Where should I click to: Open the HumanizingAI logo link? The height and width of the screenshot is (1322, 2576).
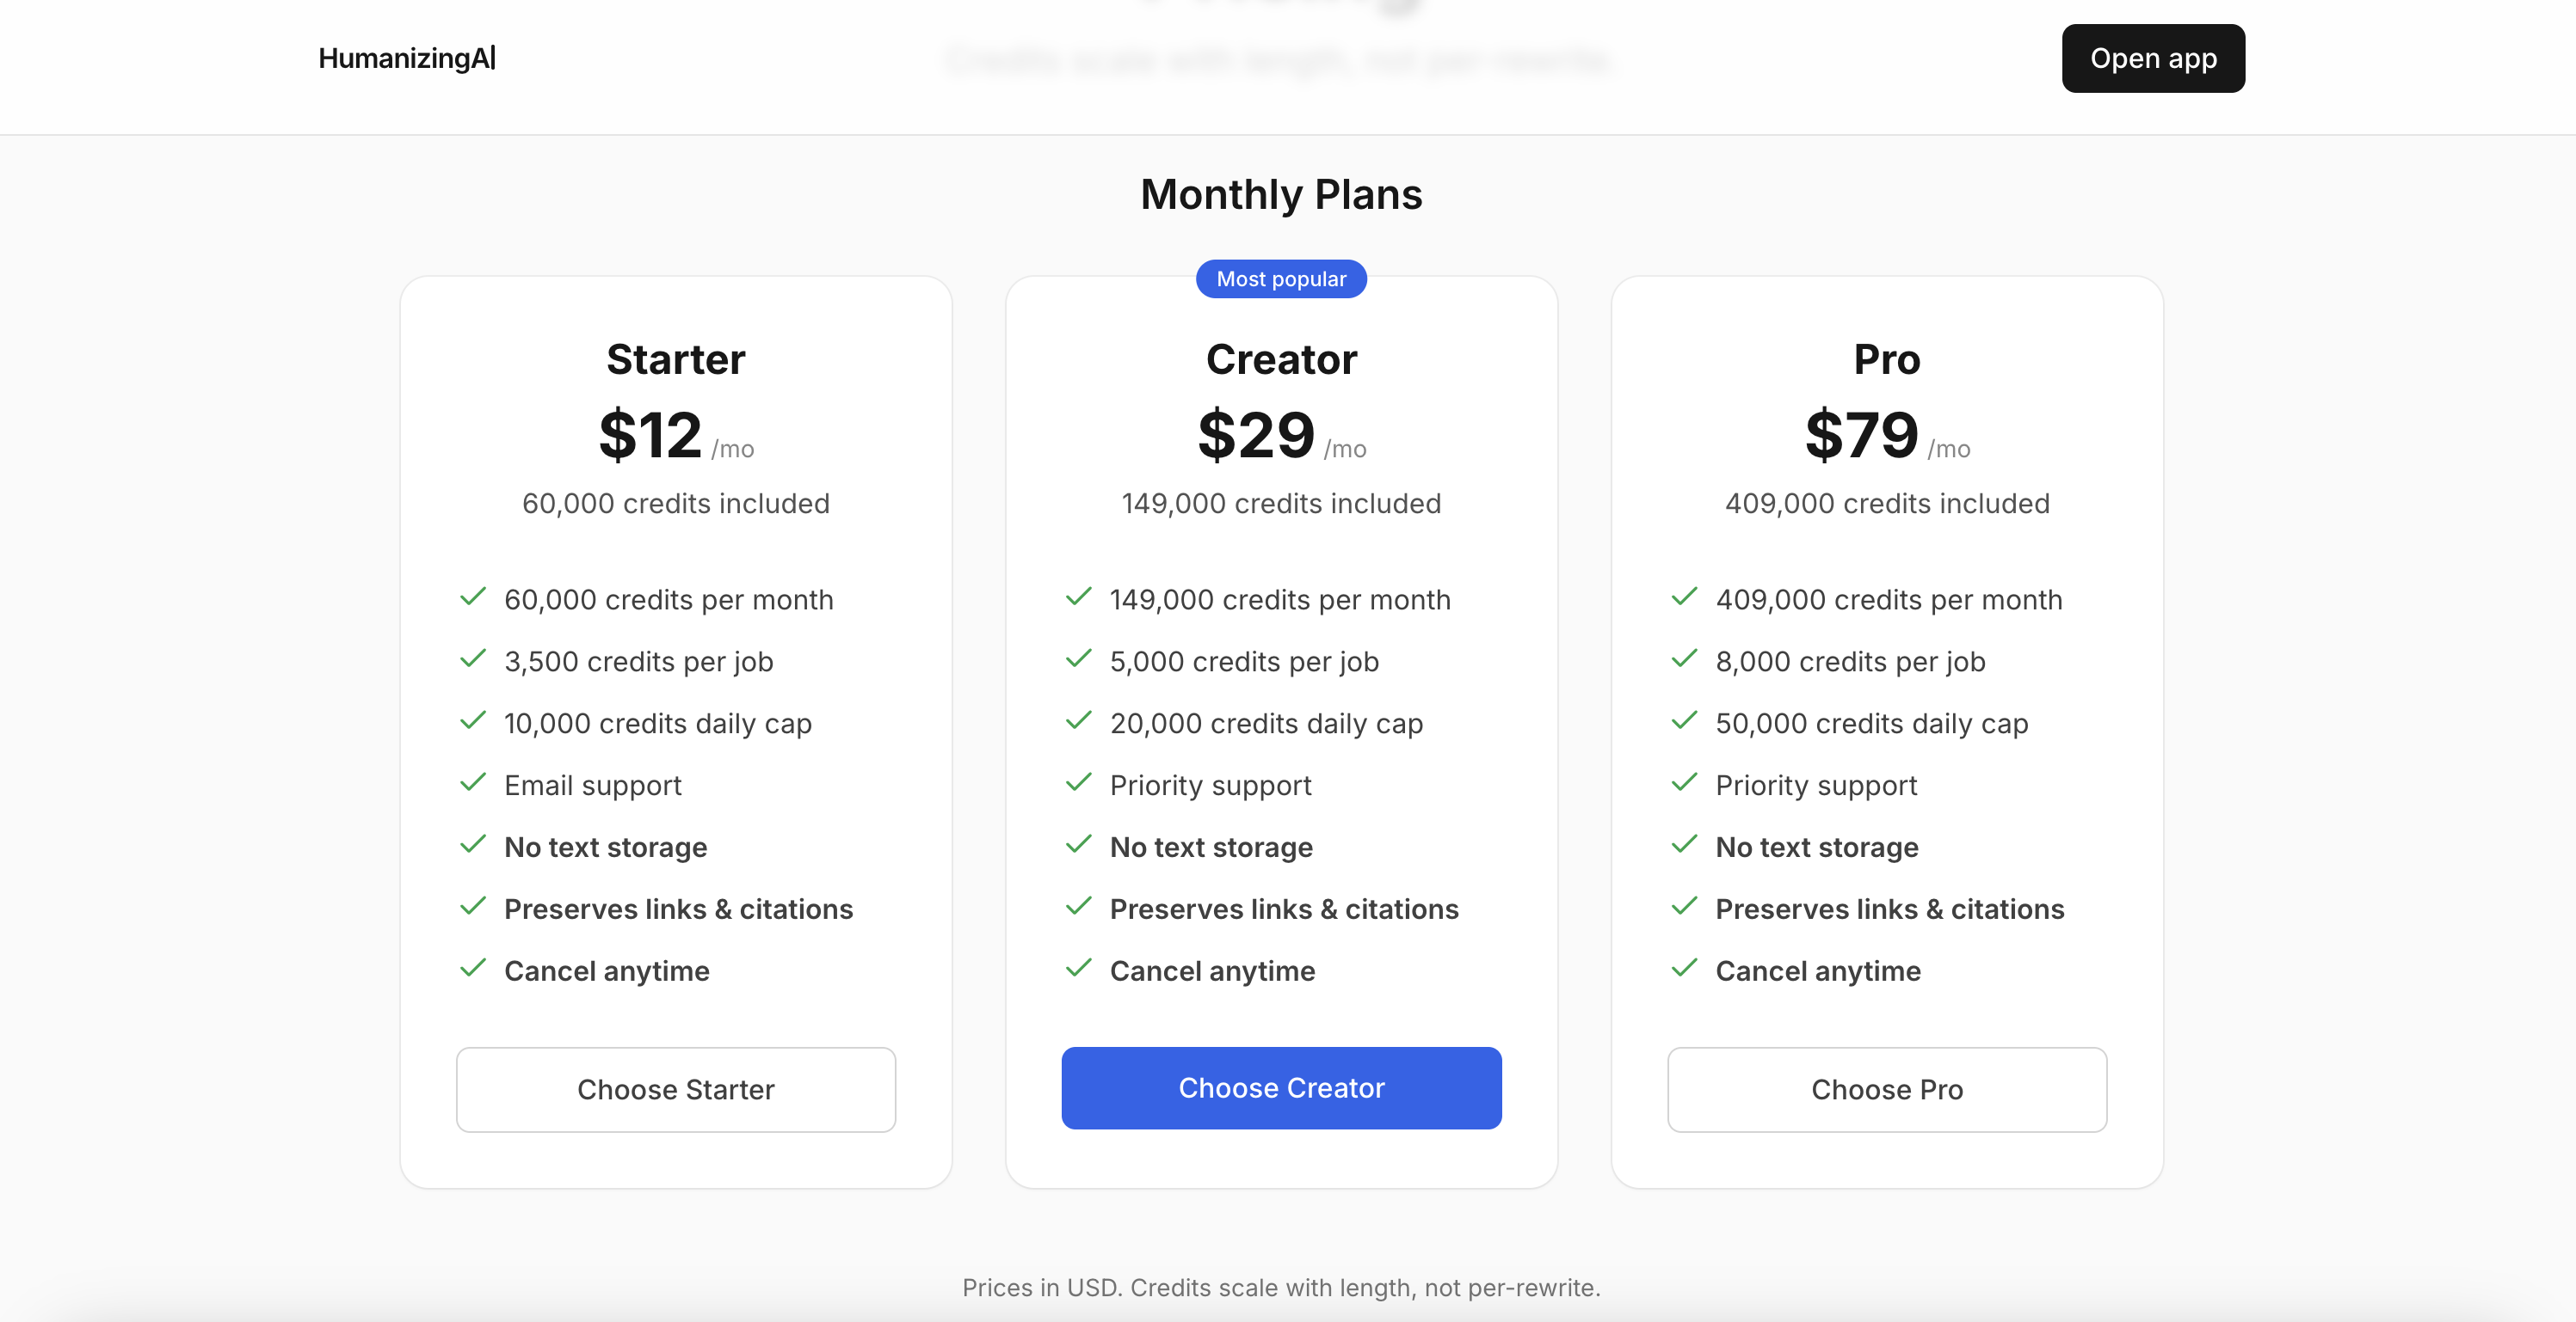pyautogui.click(x=406, y=59)
